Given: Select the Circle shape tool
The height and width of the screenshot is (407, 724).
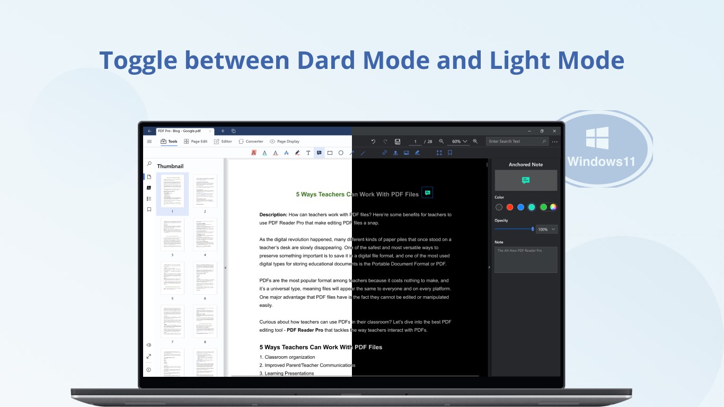Looking at the screenshot, I should [341, 153].
